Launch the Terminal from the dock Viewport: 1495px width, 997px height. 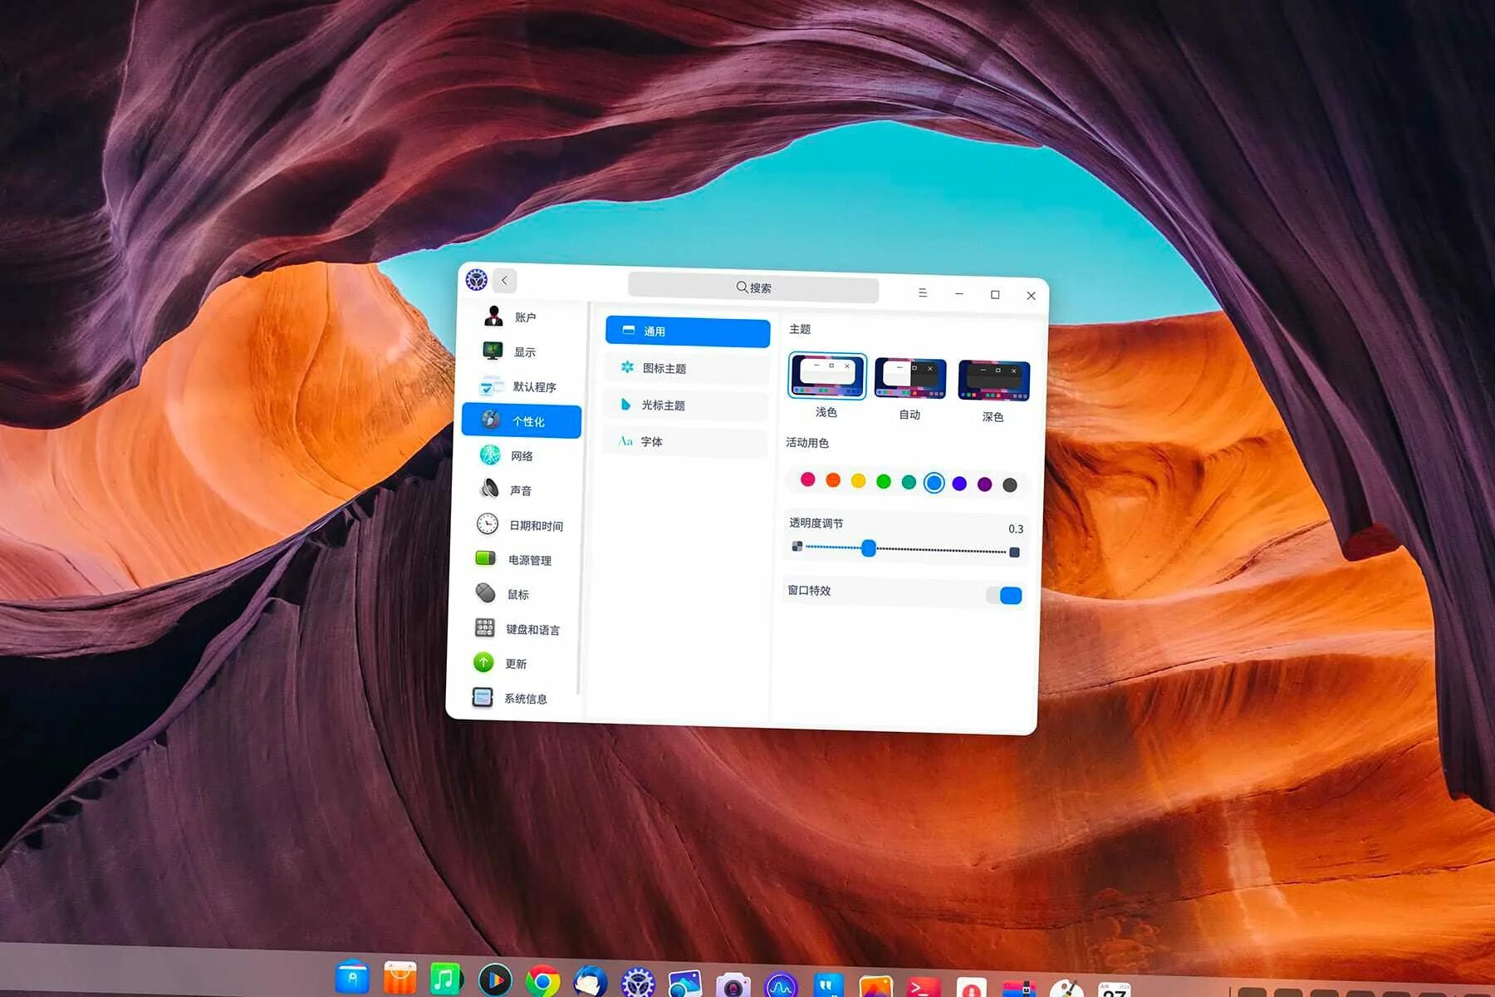click(x=924, y=989)
